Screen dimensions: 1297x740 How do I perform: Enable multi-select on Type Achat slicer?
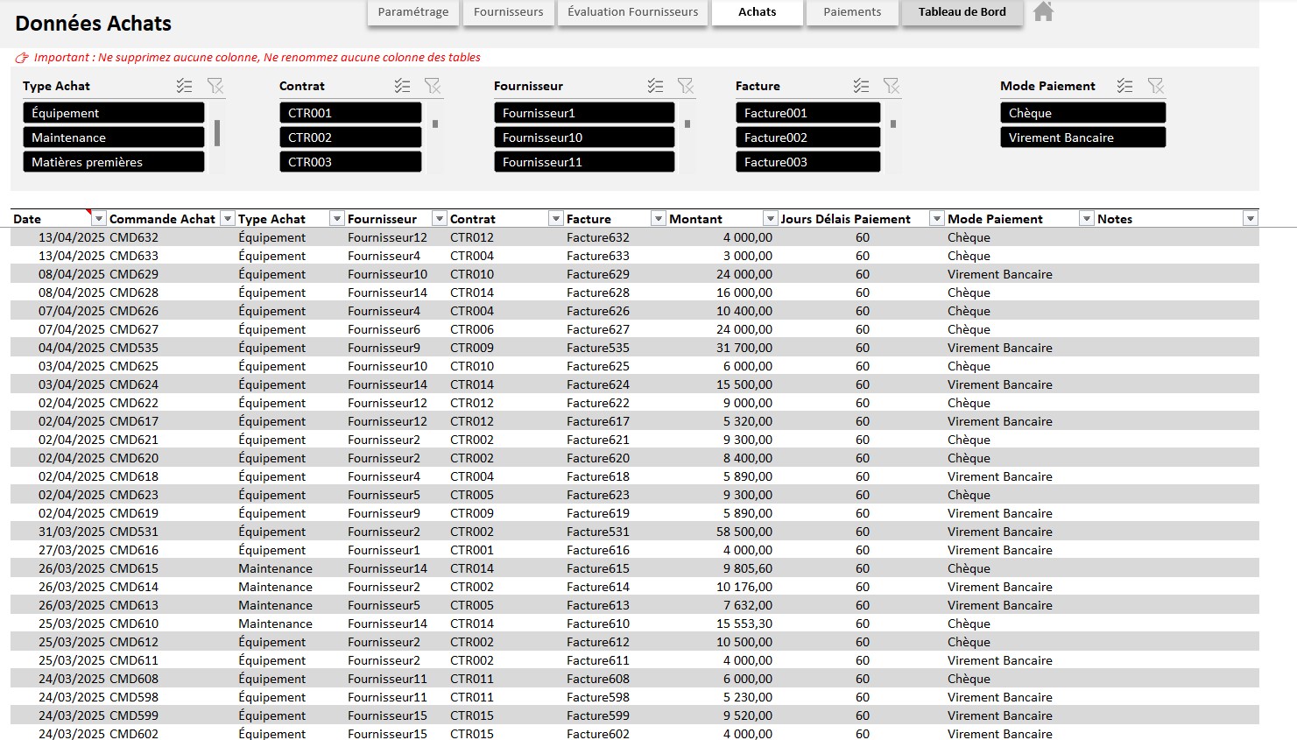pos(184,86)
